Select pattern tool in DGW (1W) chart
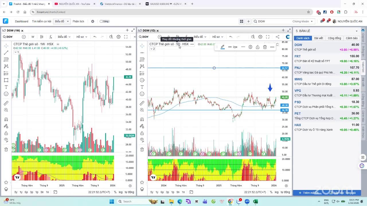Screen dimensions: 367x206 [x=6, y=66]
